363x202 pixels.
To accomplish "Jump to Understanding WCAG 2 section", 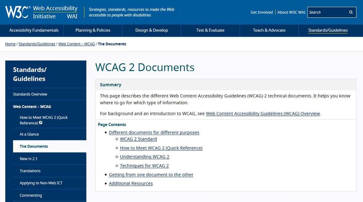I will tap(145, 157).
